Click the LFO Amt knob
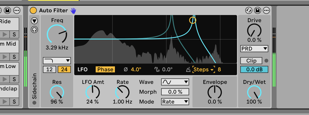This screenshot has height=115, width=309. pyautogui.click(x=93, y=92)
